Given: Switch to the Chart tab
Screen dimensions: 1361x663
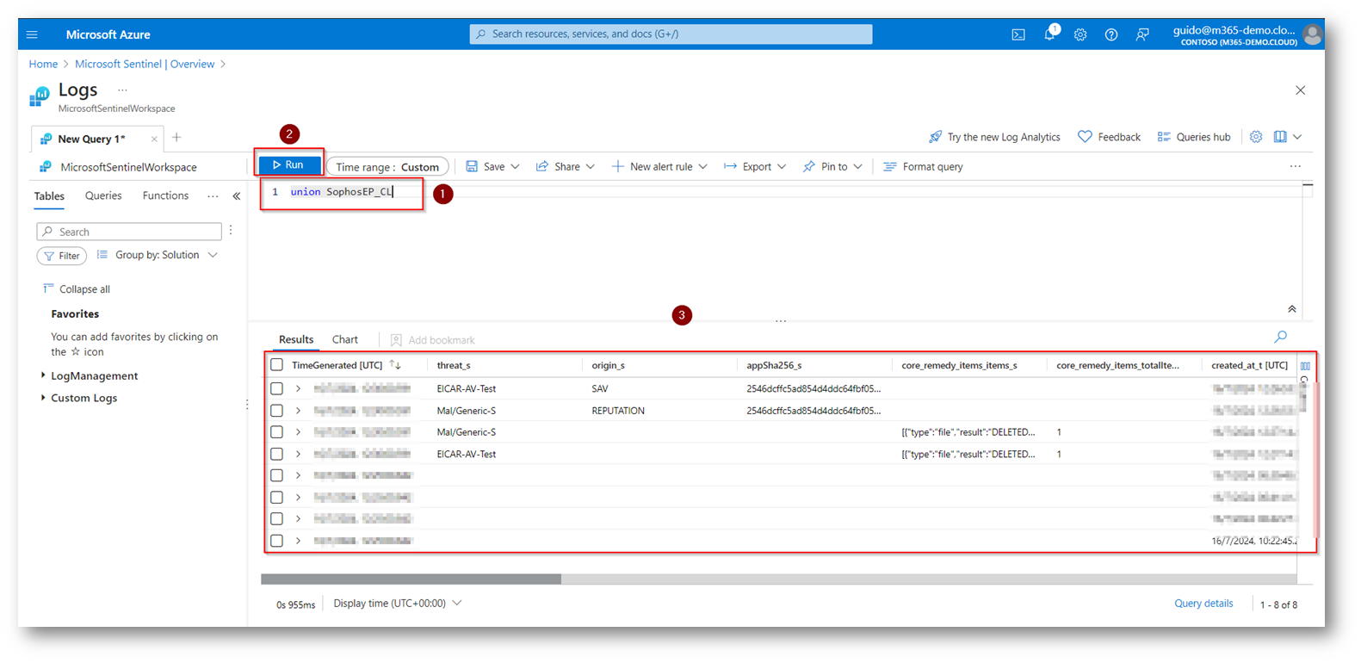Looking at the screenshot, I should (x=345, y=339).
